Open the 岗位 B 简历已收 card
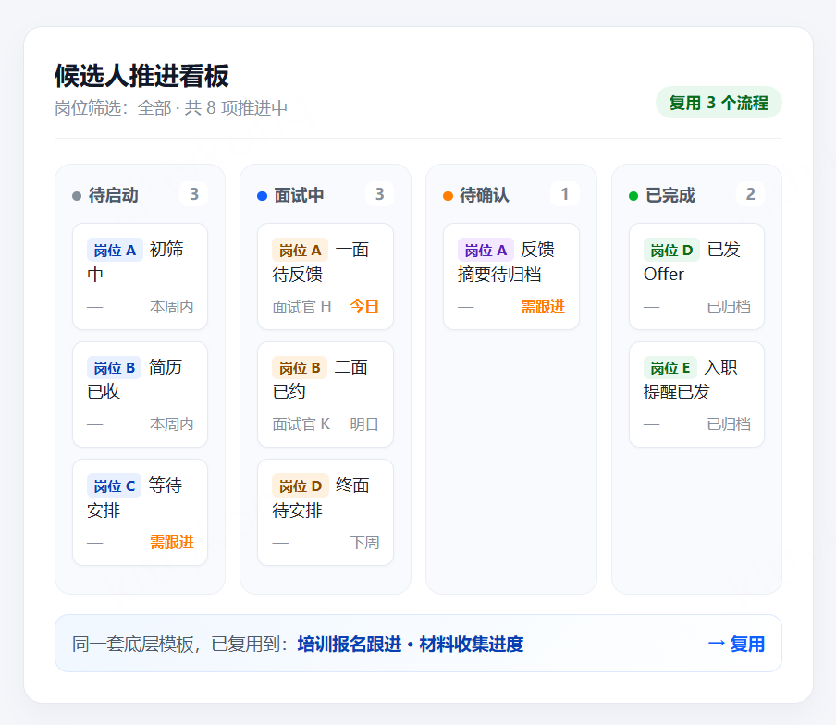836x725 pixels. click(x=140, y=395)
